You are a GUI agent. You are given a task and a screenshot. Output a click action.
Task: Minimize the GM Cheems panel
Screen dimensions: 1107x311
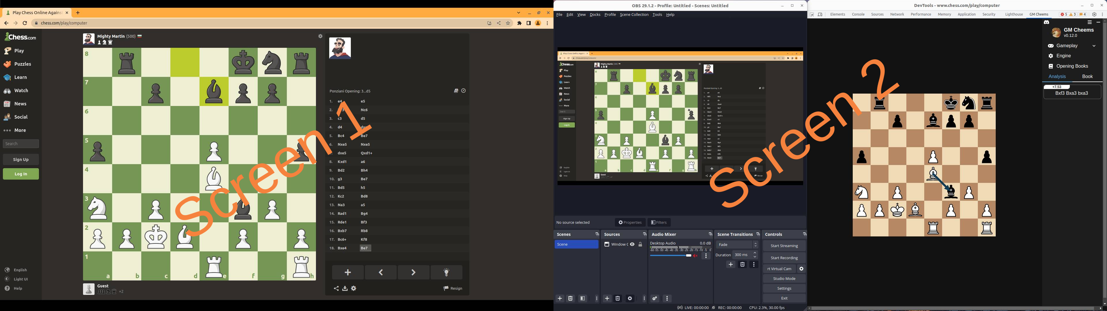pos(1098,22)
